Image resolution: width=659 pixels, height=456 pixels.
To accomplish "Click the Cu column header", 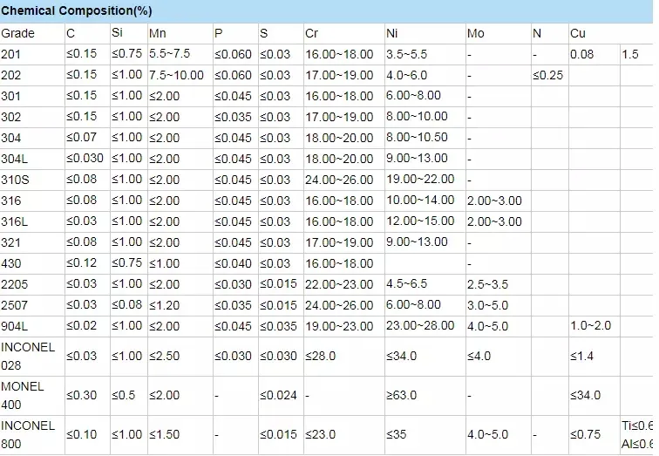I will point(578,34).
